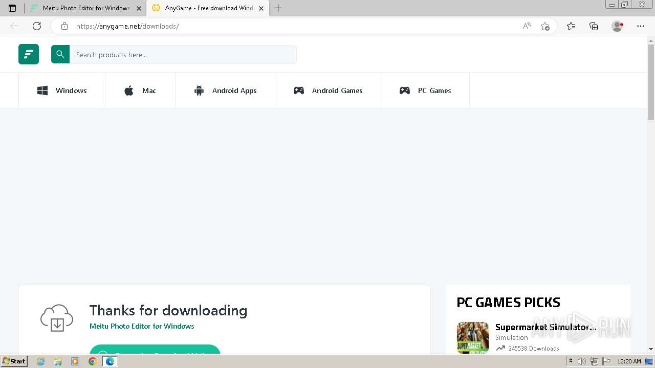Open the Mac category
This screenshot has width=655, height=368.
pyautogui.click(x=140, y=90)
